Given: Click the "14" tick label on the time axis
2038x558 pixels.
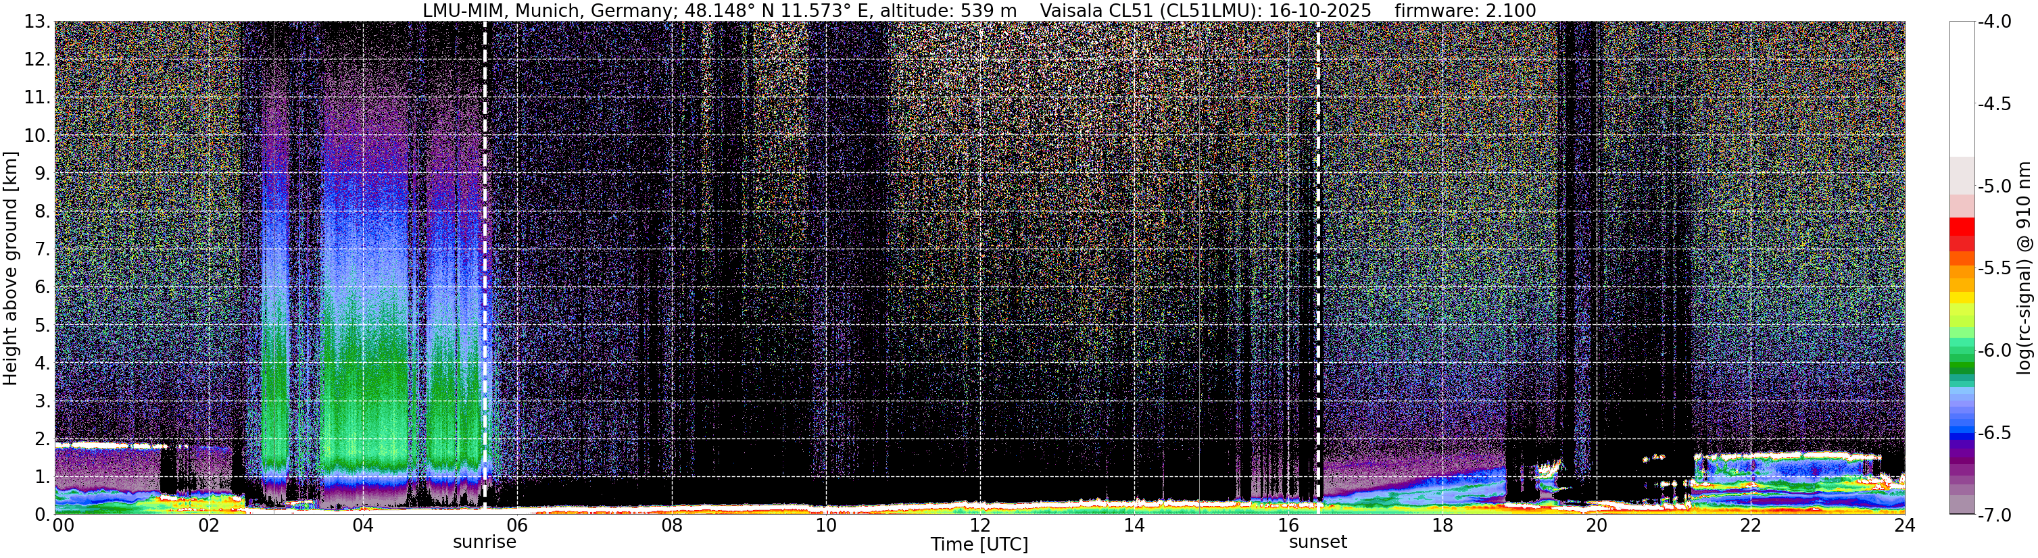Looking at the screenshot, I should point(1134,526).
